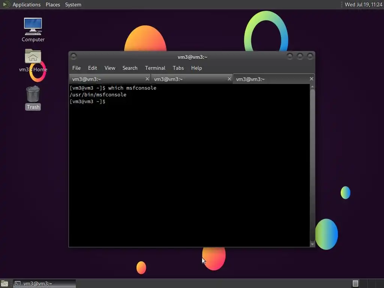The width and height of the screenshot is (384, 288).
Task: Open the View menu in terminal
Action: 110,68
